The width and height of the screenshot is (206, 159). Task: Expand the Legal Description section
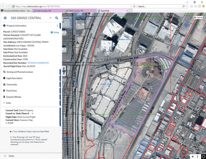tap(14, 78)
